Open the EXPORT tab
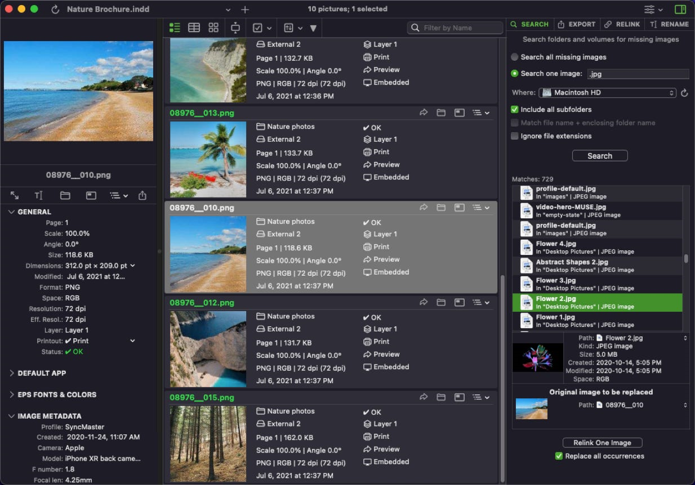Viewport: 695px width, 485px height. tap(577, 24)
